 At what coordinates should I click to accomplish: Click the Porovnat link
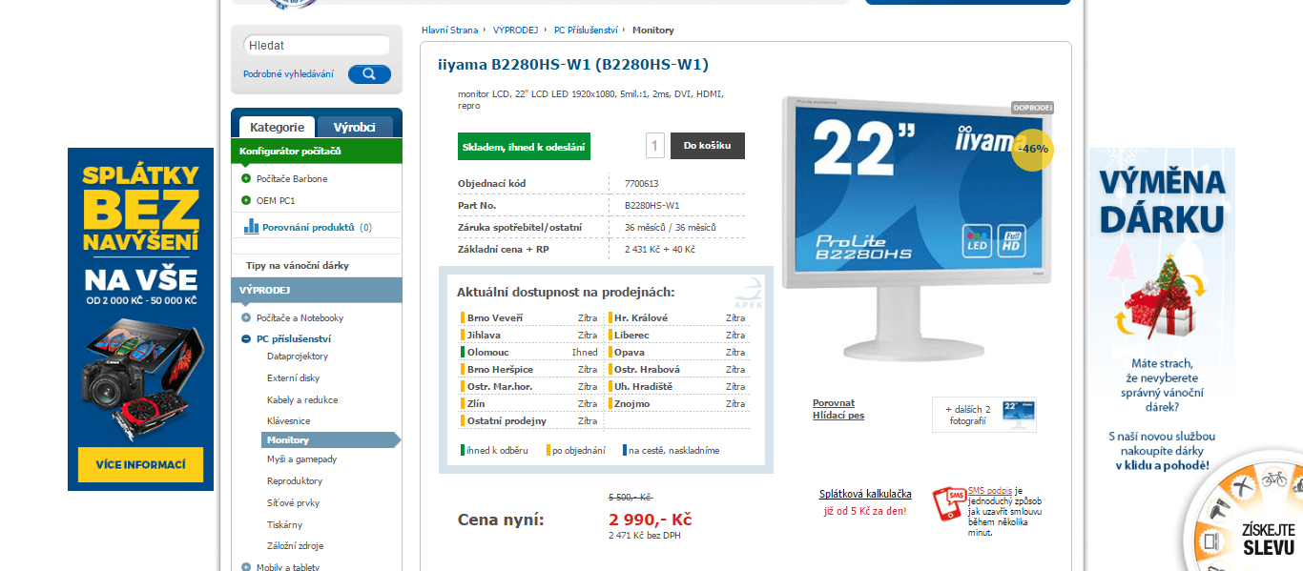(834, 403)
